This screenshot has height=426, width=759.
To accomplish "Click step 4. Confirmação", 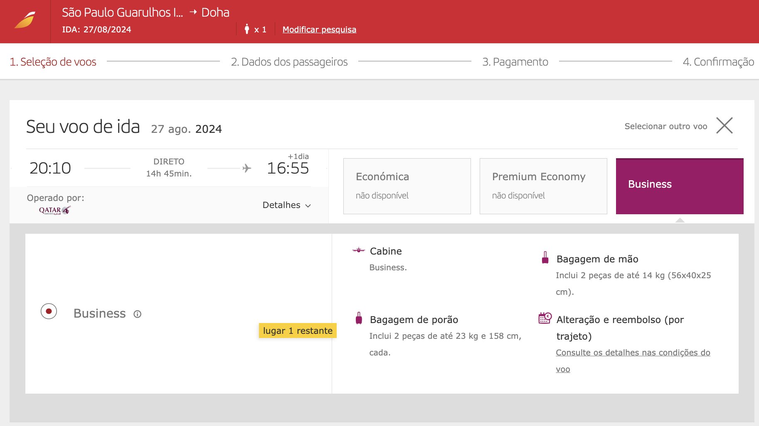I will point(718,62).
